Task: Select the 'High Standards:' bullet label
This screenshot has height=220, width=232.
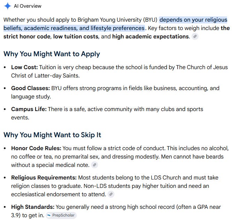Action: pyautogui.click(x=33, y=207)
